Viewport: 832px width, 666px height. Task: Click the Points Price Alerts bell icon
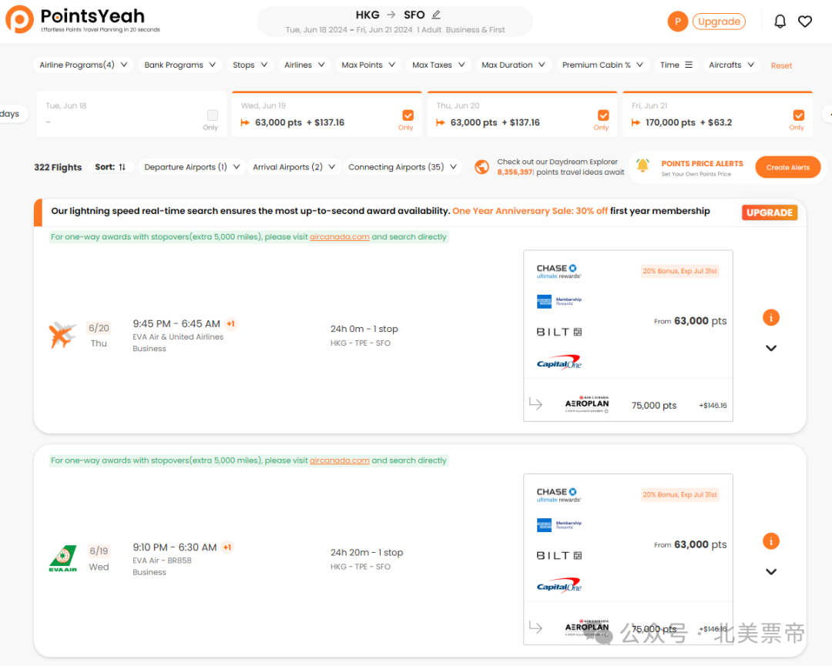pyautogui.click(x=642, y=166)
